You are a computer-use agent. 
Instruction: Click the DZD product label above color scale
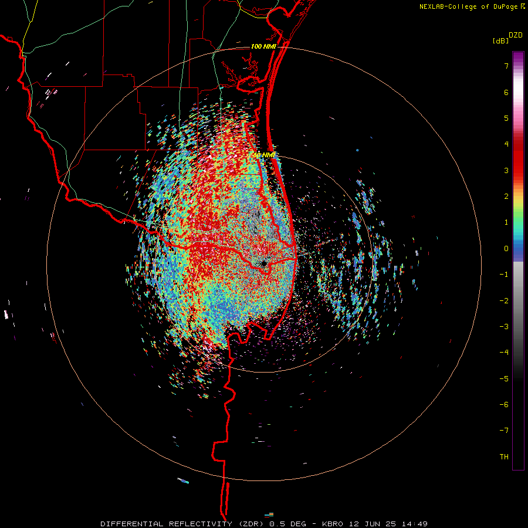coord(516,35)
